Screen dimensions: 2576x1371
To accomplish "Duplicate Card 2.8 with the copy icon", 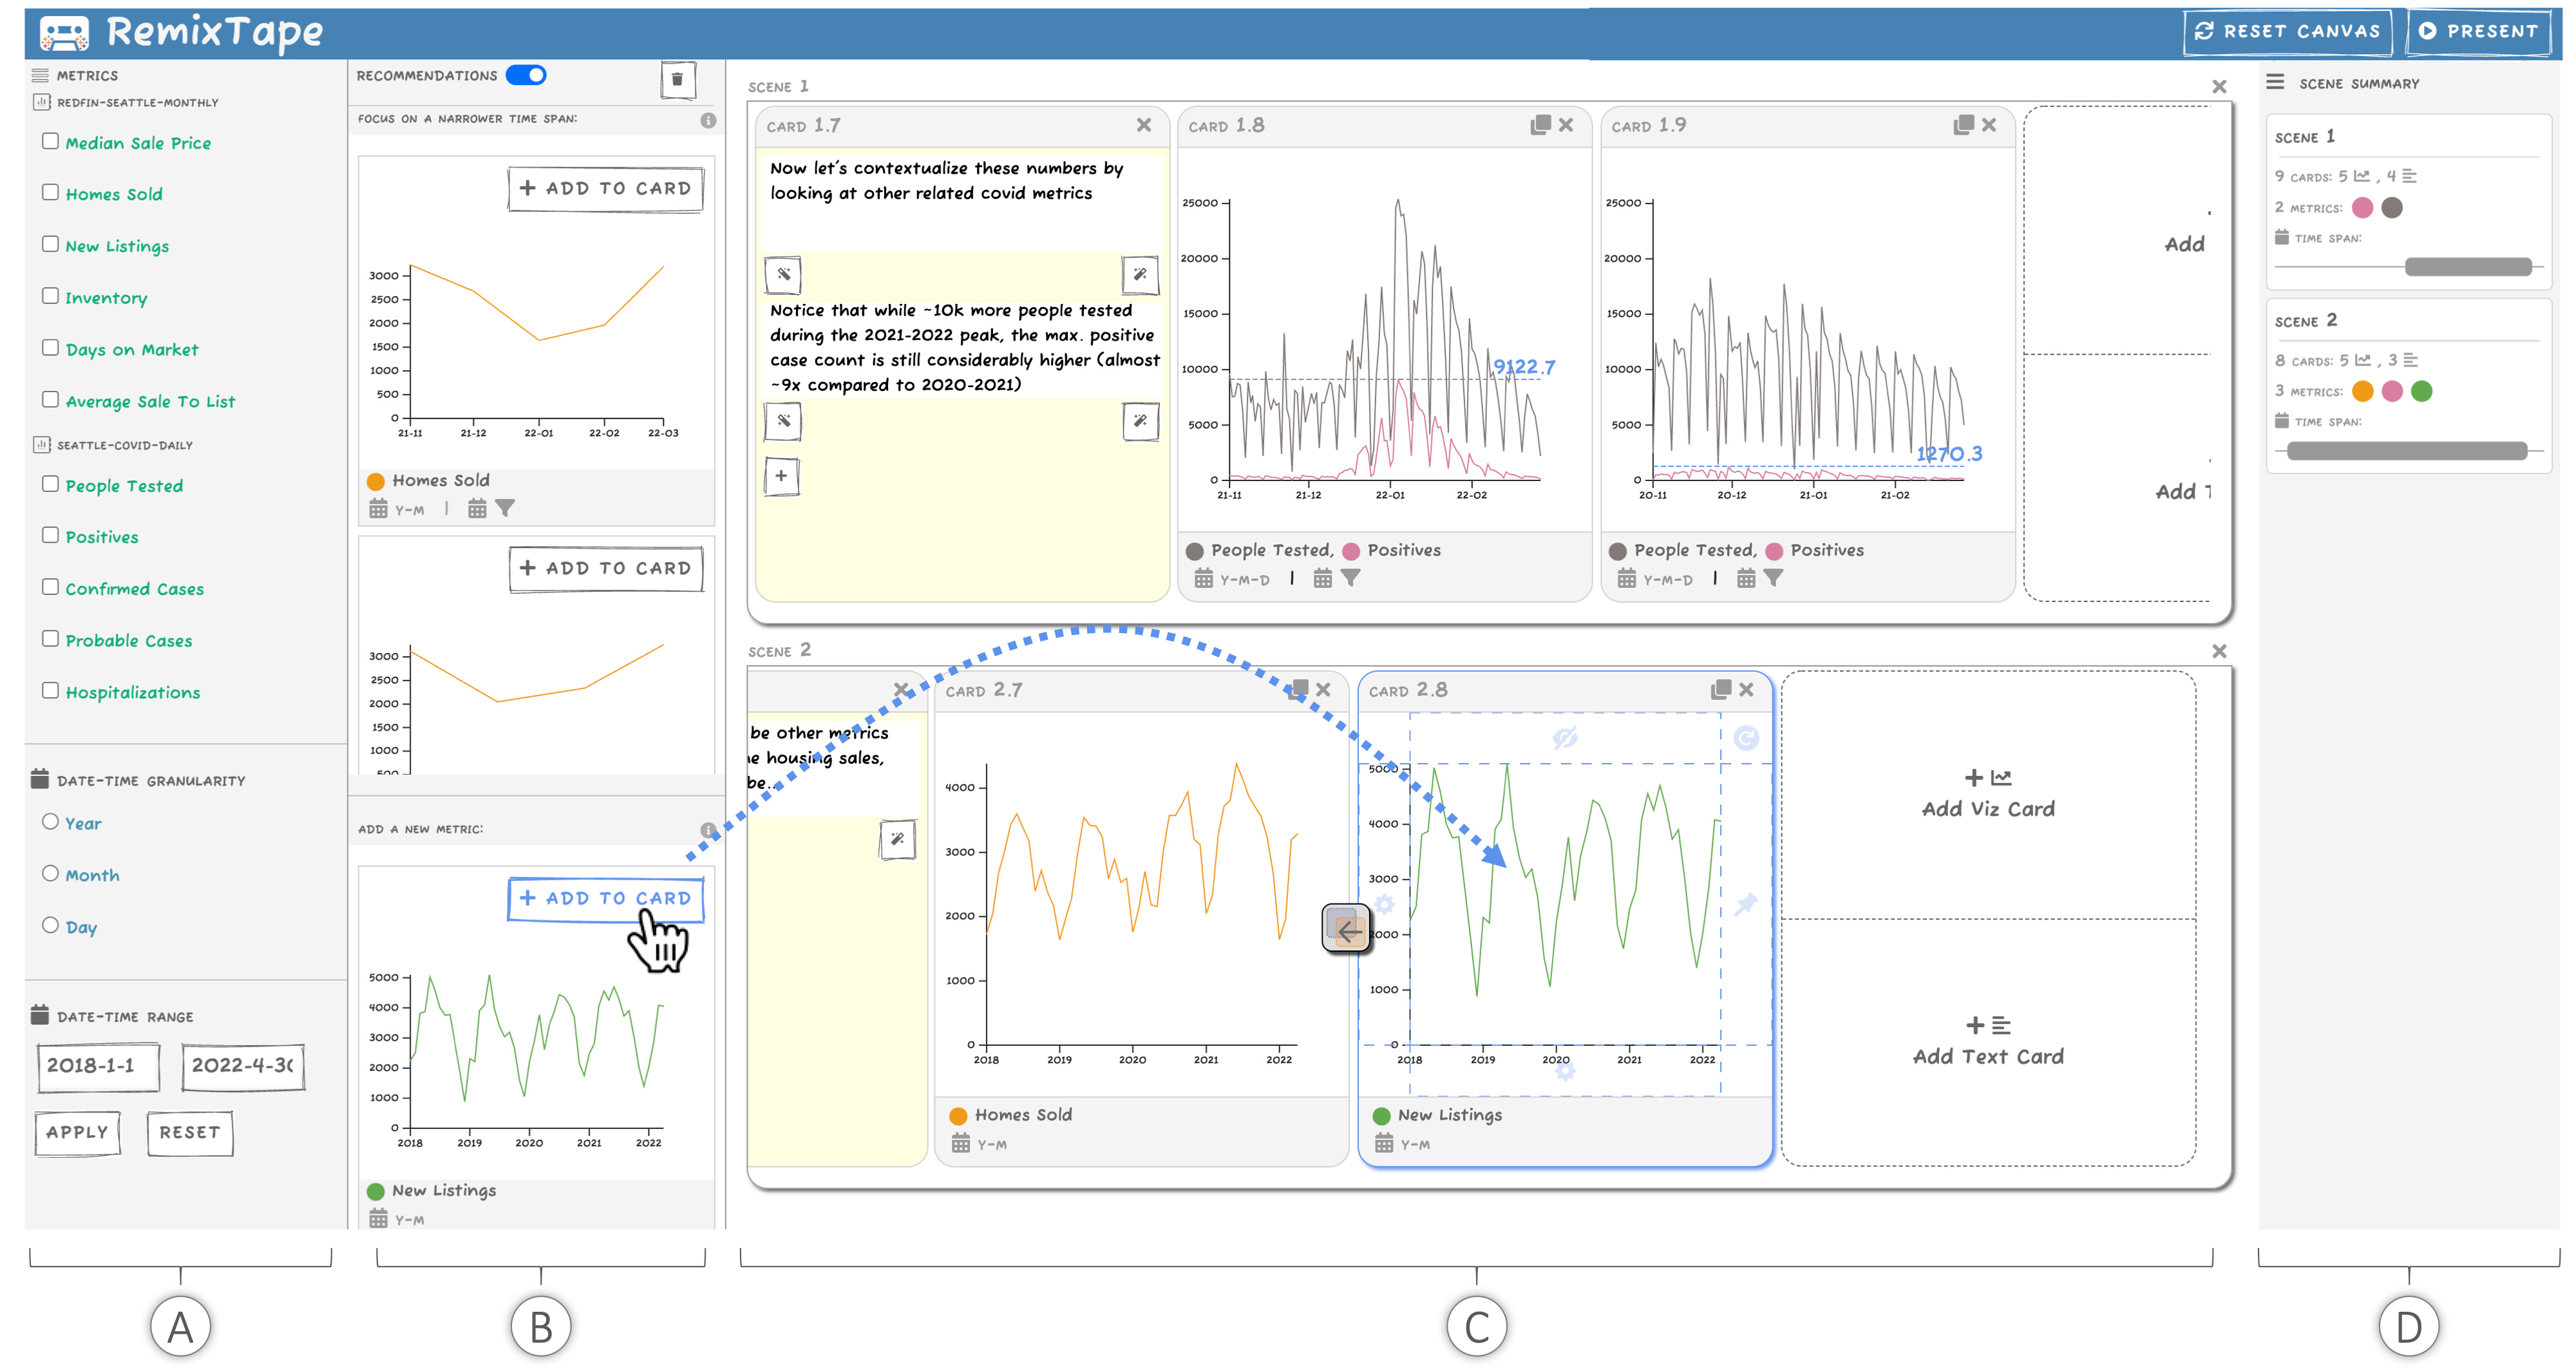I will tap(1720, 689).
